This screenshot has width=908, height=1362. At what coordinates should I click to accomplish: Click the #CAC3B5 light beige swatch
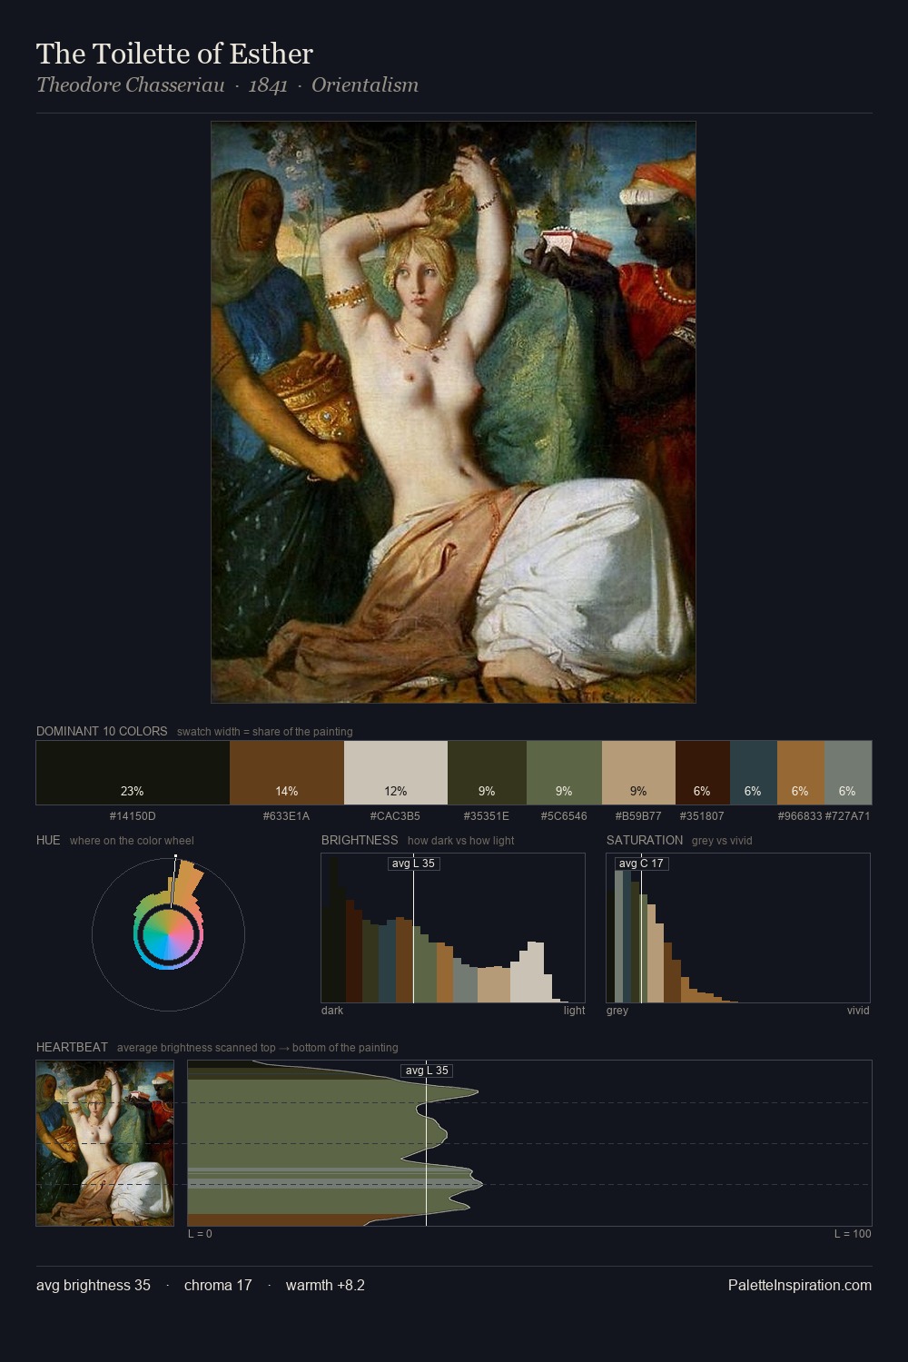396,773
